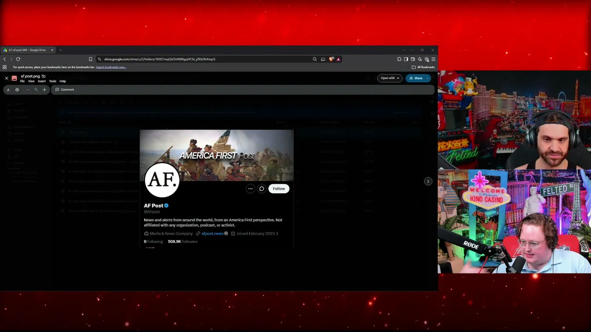This screenshot has width=591, height=332.
Task: Expand the Open with dropdown
Action: coord(390,78)
